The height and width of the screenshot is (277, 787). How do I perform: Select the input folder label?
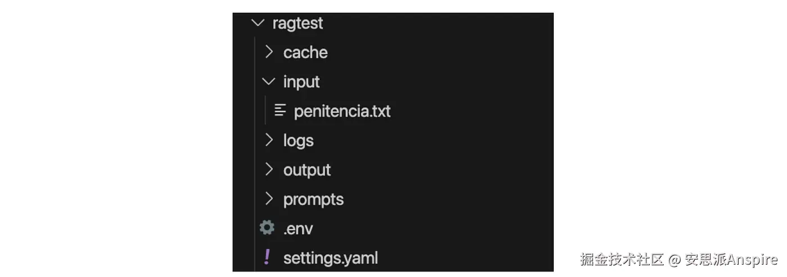301,82
